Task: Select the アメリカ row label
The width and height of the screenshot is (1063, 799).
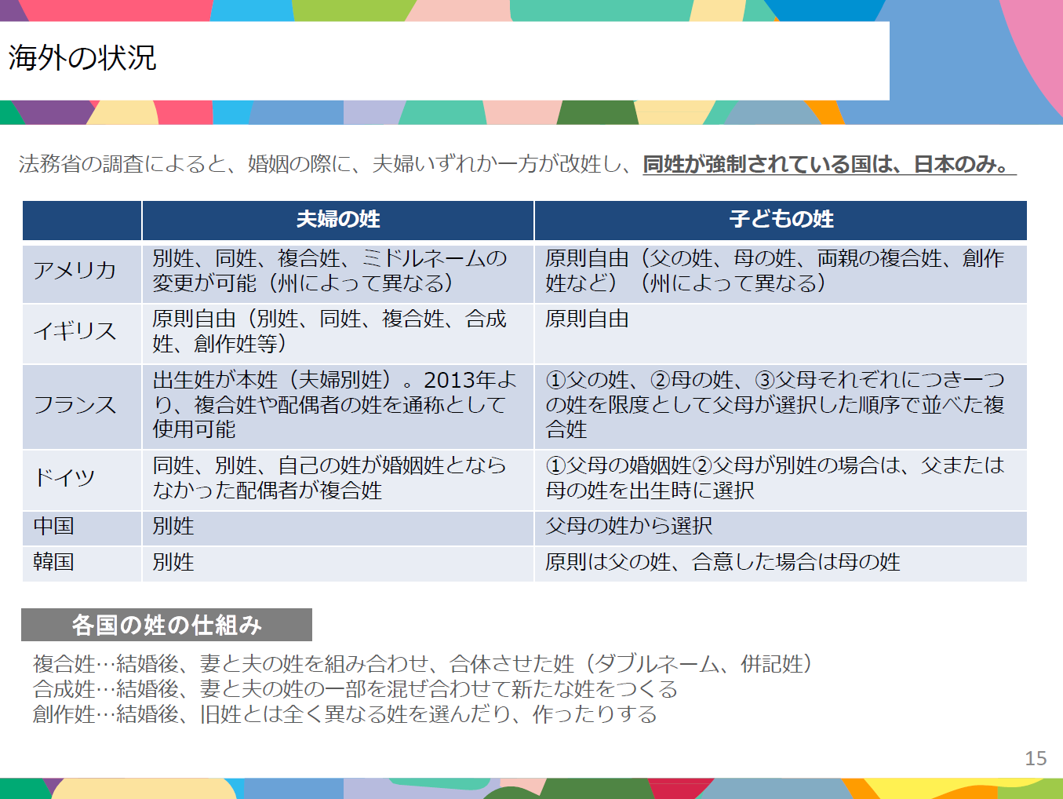Action: 75,271
